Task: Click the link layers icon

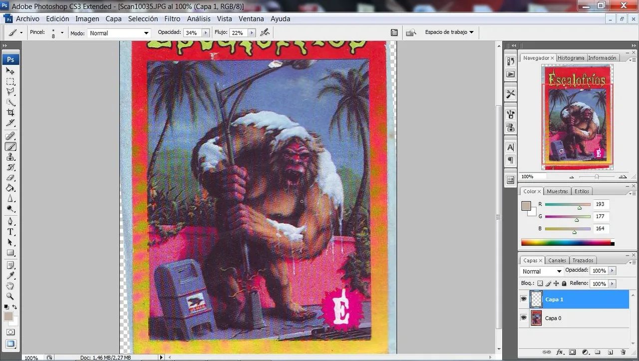Action: click(547, 352)
